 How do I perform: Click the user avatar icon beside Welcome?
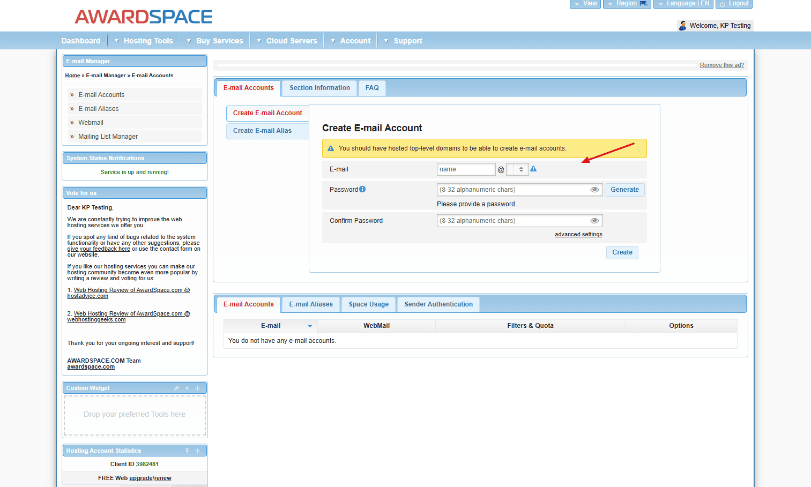[682, 26]
